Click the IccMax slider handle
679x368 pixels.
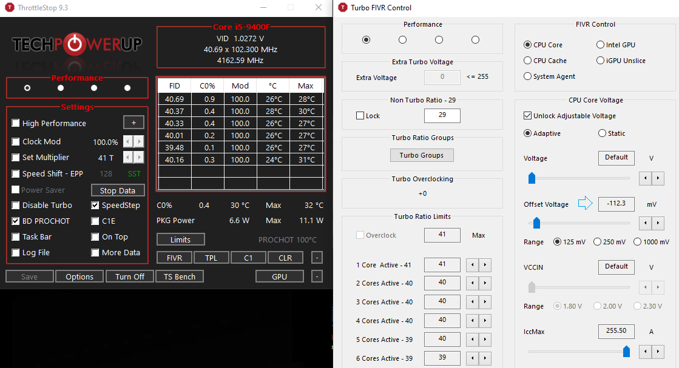[626, 352]
